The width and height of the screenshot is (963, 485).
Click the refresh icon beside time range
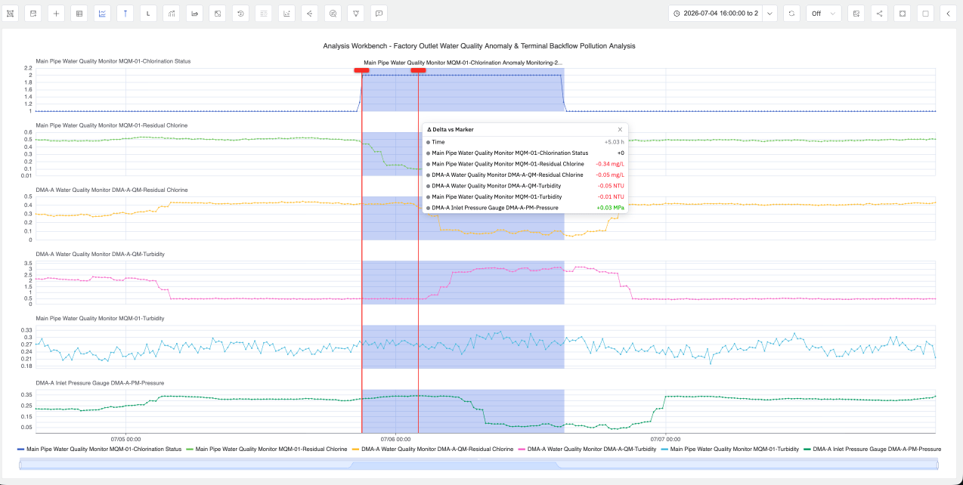click(x=791, y=14)
